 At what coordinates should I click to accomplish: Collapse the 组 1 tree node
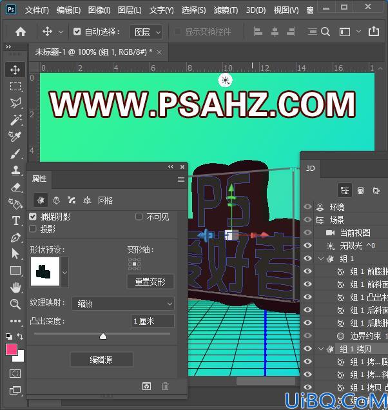pyautogui.click(x=321, y=259)
